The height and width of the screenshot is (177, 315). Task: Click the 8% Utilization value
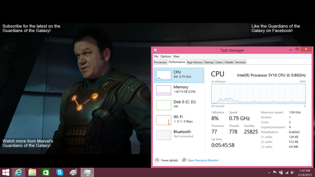tap(215, 118)
